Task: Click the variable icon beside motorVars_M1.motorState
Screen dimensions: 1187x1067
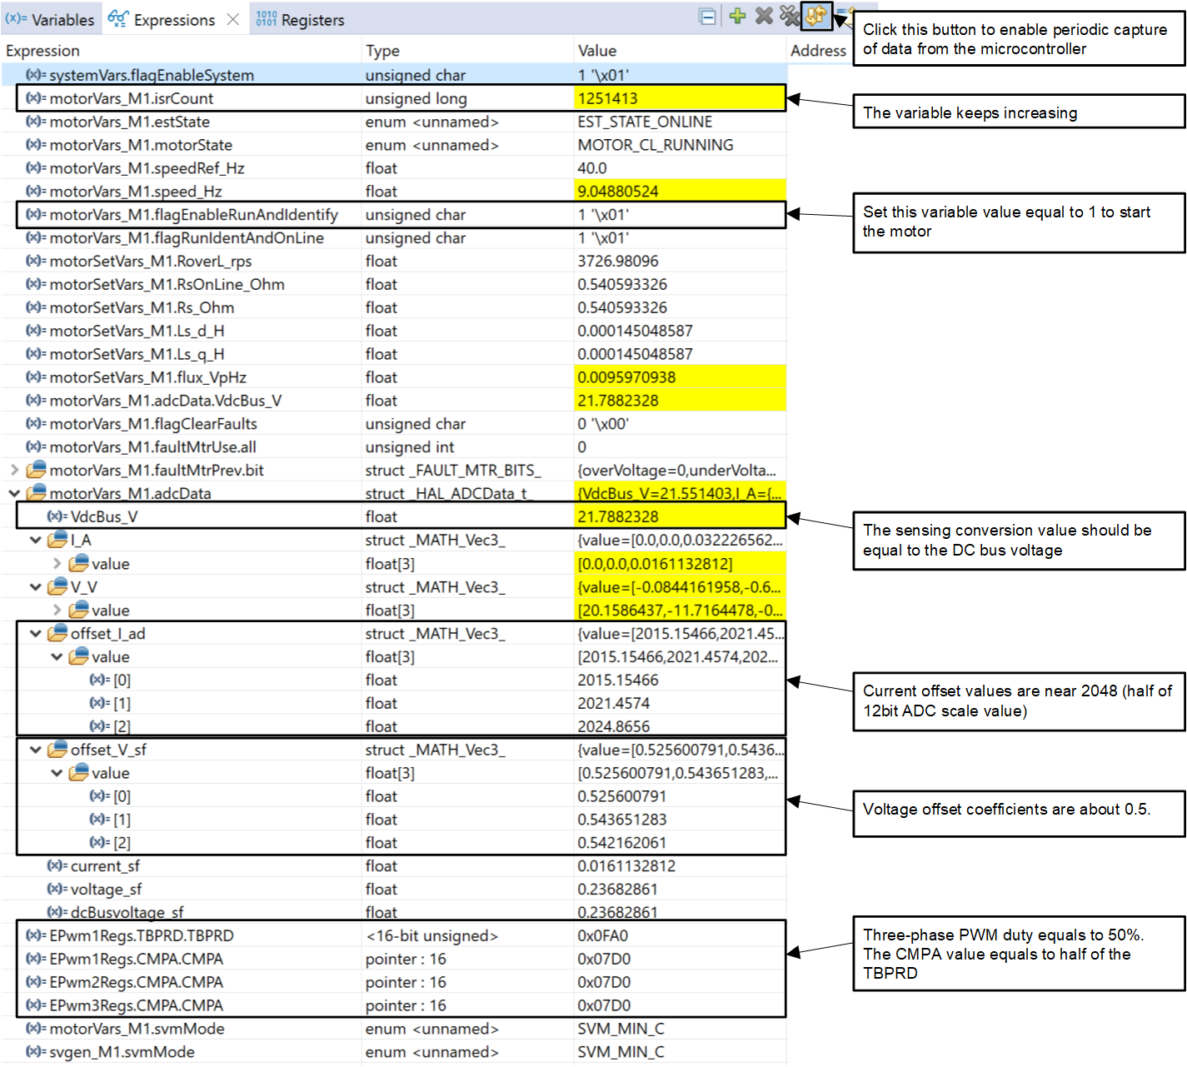Action: pyautogui.click(x=36, y=145)
